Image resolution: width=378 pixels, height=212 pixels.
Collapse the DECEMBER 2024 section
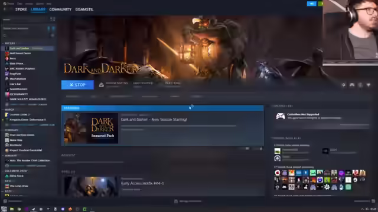15,171
